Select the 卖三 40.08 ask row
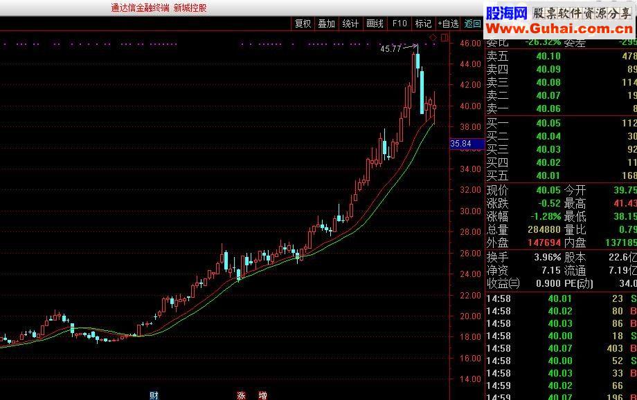Viewport: 637px width, 400px height. (562, 82)
